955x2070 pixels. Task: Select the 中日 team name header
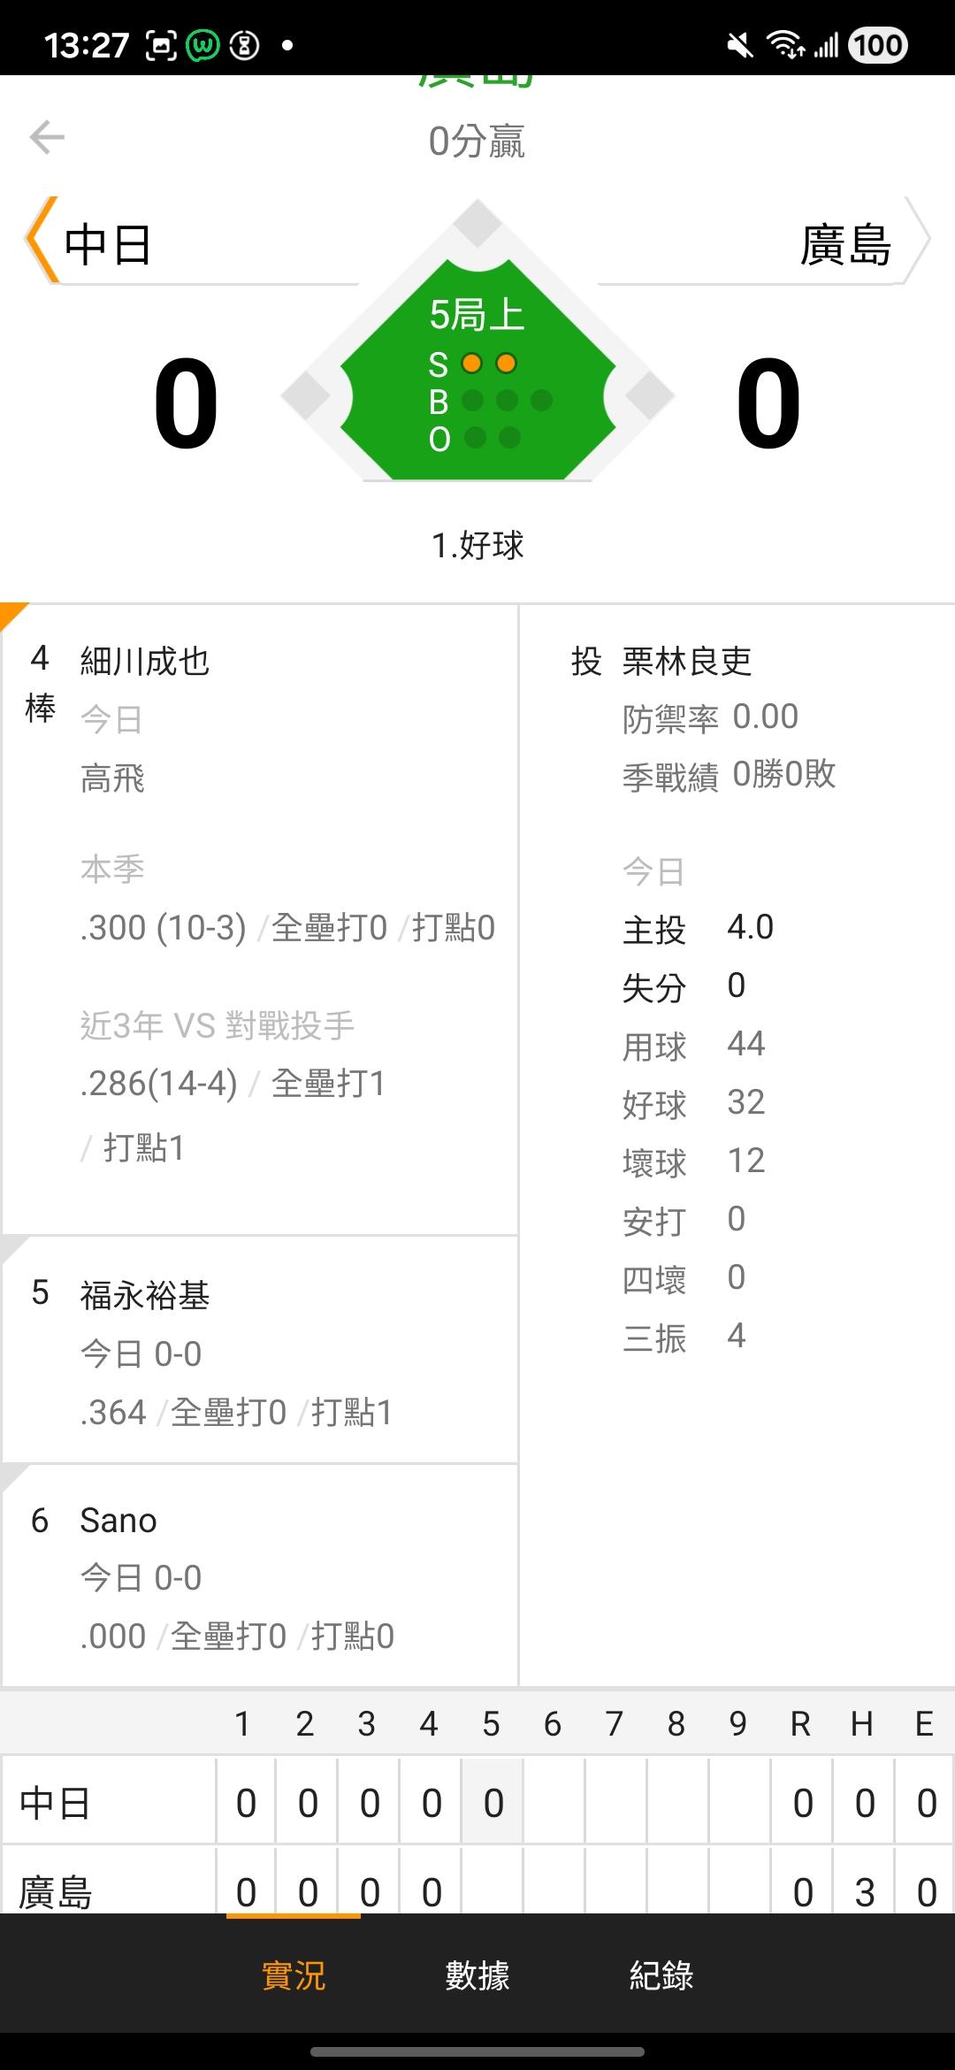point(108,245)
